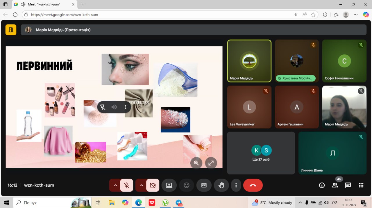The image size is (372, 208).
Task: Open the activities grid icon
Action: 361,185
